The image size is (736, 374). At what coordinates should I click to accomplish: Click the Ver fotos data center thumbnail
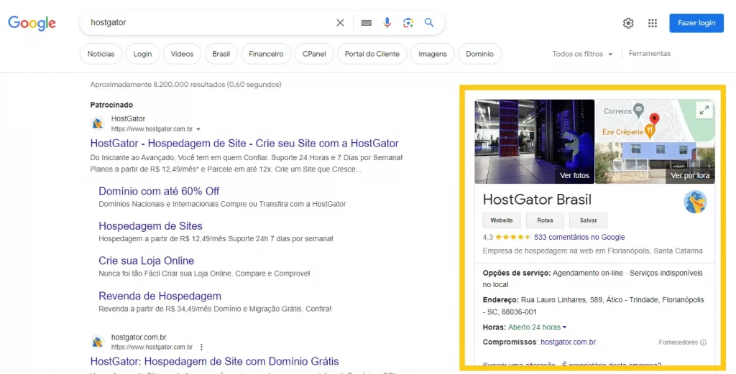pyautogui.click(x=535, y=141)
